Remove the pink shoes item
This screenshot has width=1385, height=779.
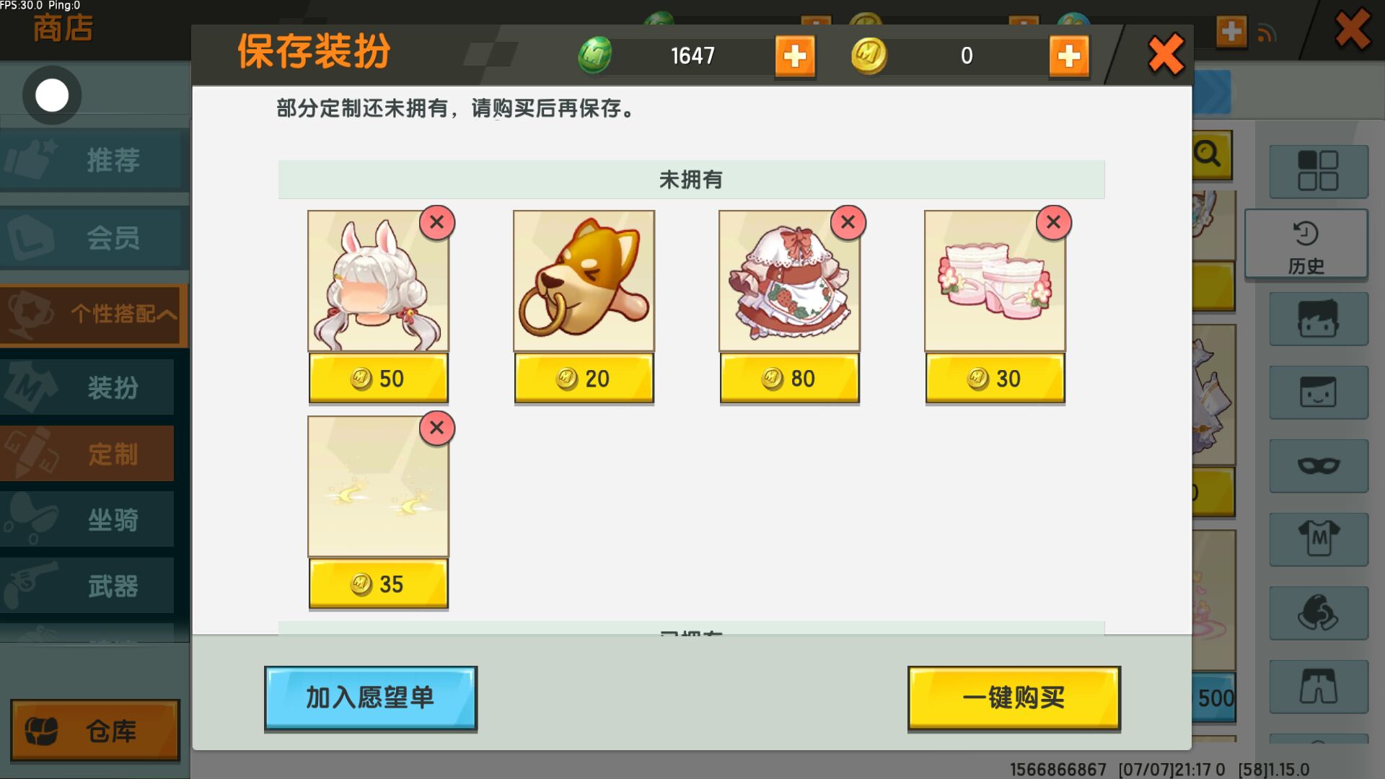click(1053, 223)
